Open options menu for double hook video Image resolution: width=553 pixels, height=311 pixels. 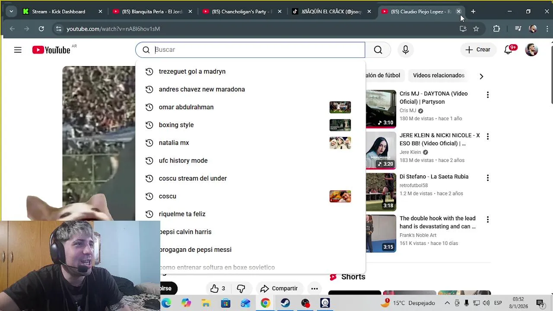pos(488,219)
